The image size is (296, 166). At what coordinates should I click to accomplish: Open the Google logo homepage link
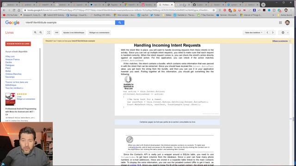(x=12, y=23)
